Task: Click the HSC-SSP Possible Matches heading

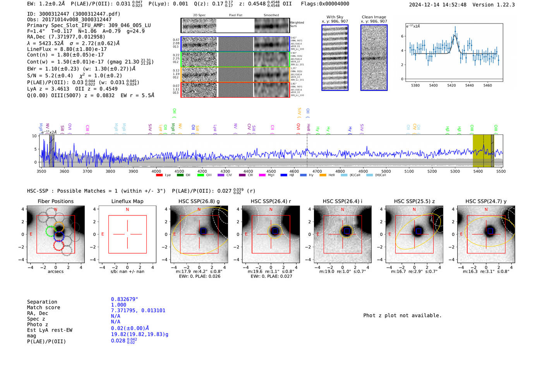Action: [96, 191]
